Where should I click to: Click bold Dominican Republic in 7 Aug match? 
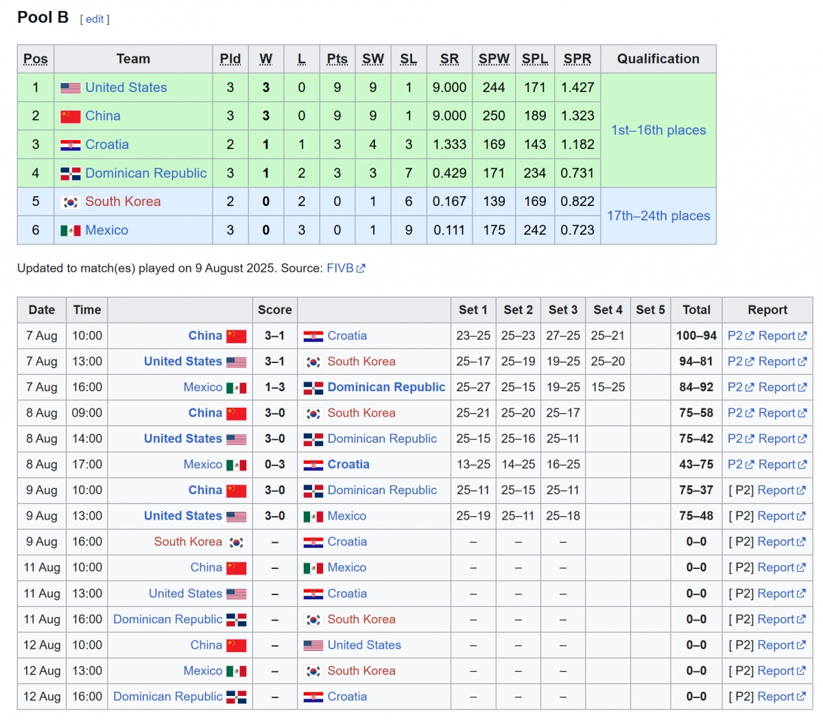pos(386,387)
